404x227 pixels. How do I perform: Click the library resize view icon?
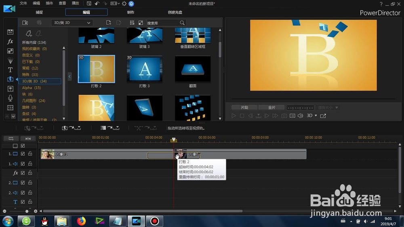(141, 23)
